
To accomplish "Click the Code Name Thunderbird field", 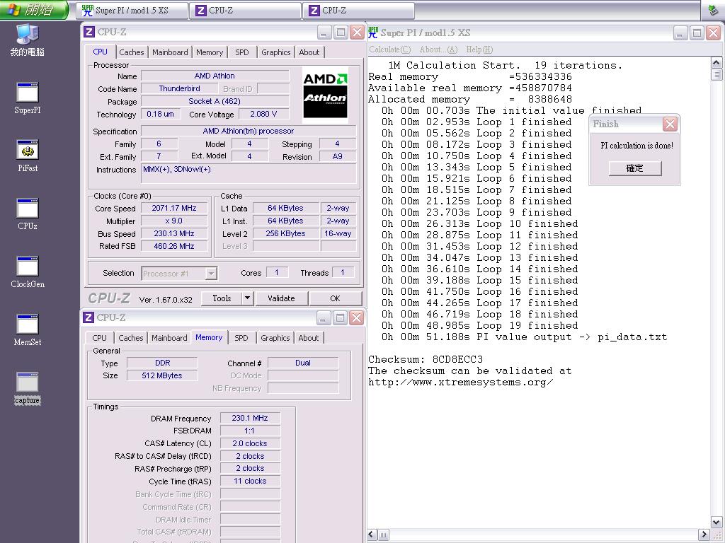I will 180,88.
